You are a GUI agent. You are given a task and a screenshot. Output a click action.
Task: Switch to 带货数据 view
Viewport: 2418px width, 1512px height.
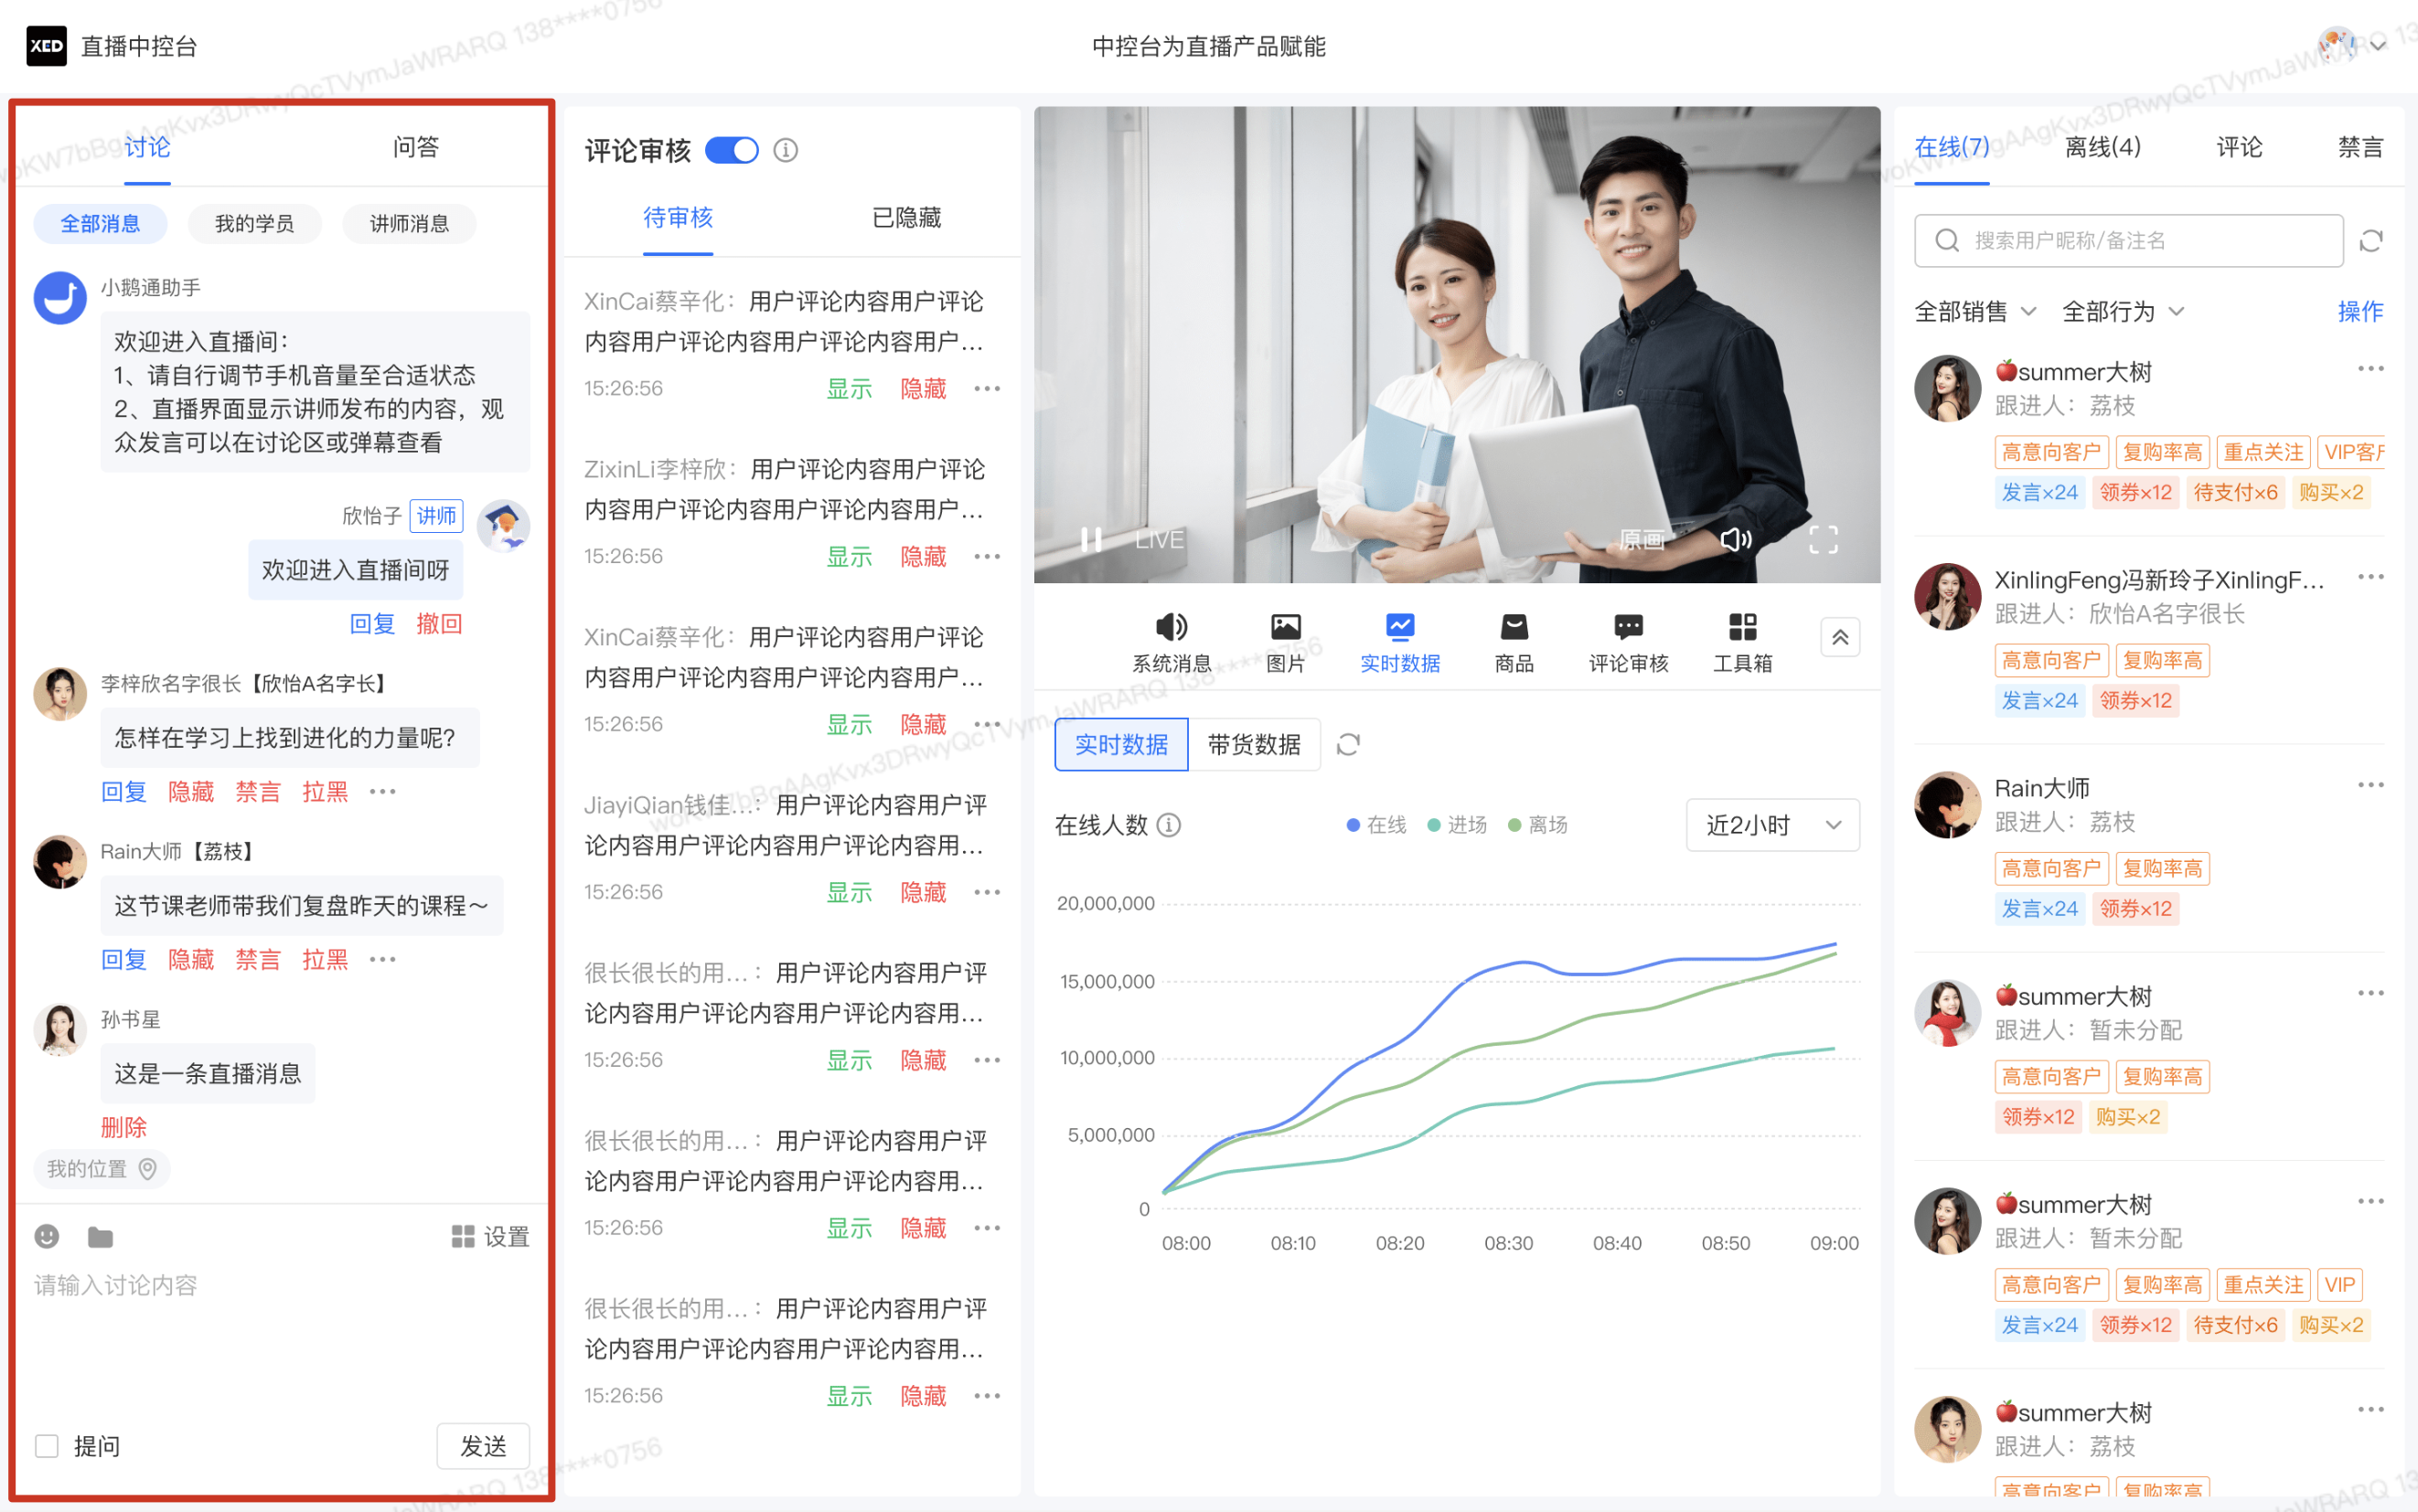[1255, 745]
